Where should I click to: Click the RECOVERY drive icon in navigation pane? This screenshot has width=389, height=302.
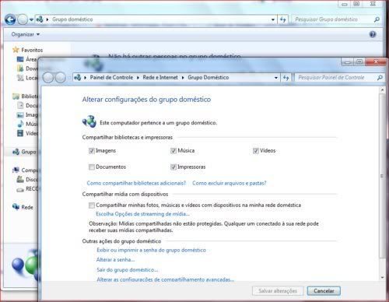pos(20,190)
